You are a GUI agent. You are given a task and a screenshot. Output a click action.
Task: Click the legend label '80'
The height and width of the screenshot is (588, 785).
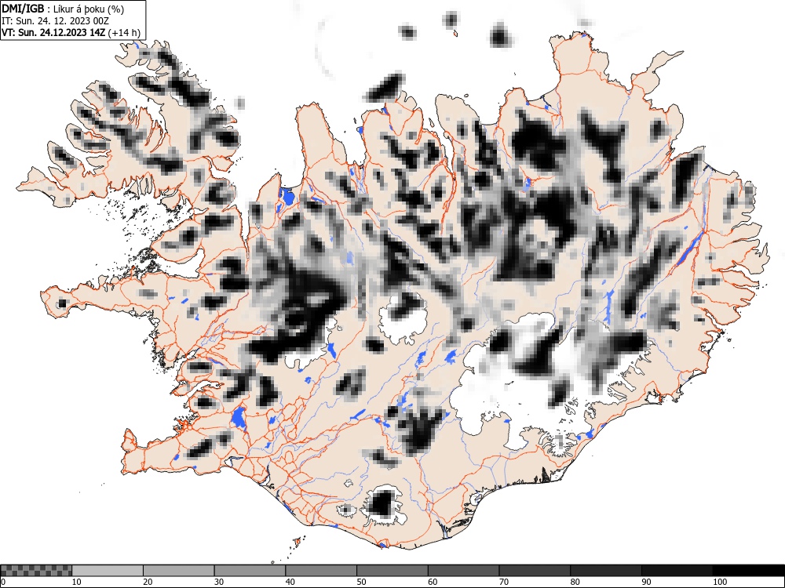(x=575, y=582)
